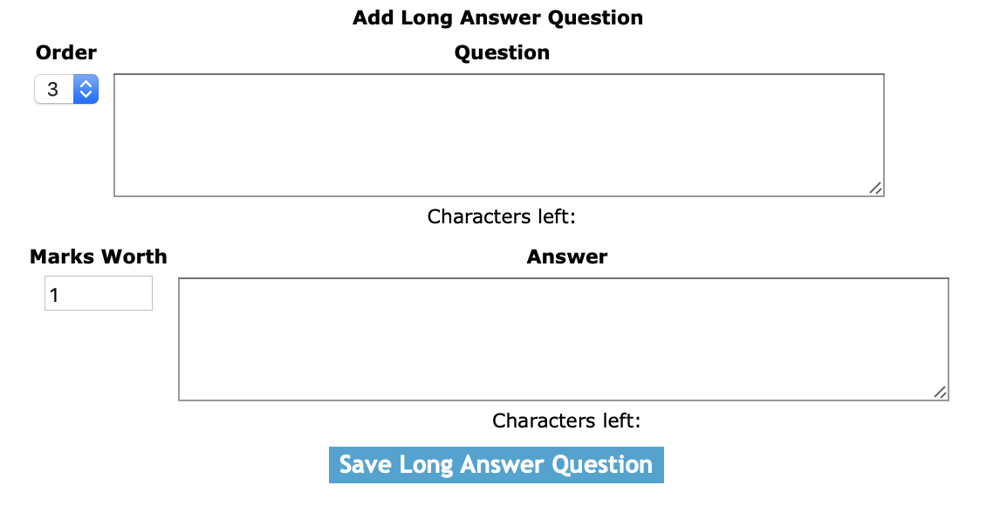Place cursor on the 1 in Marks Worth

click(54, 295)
